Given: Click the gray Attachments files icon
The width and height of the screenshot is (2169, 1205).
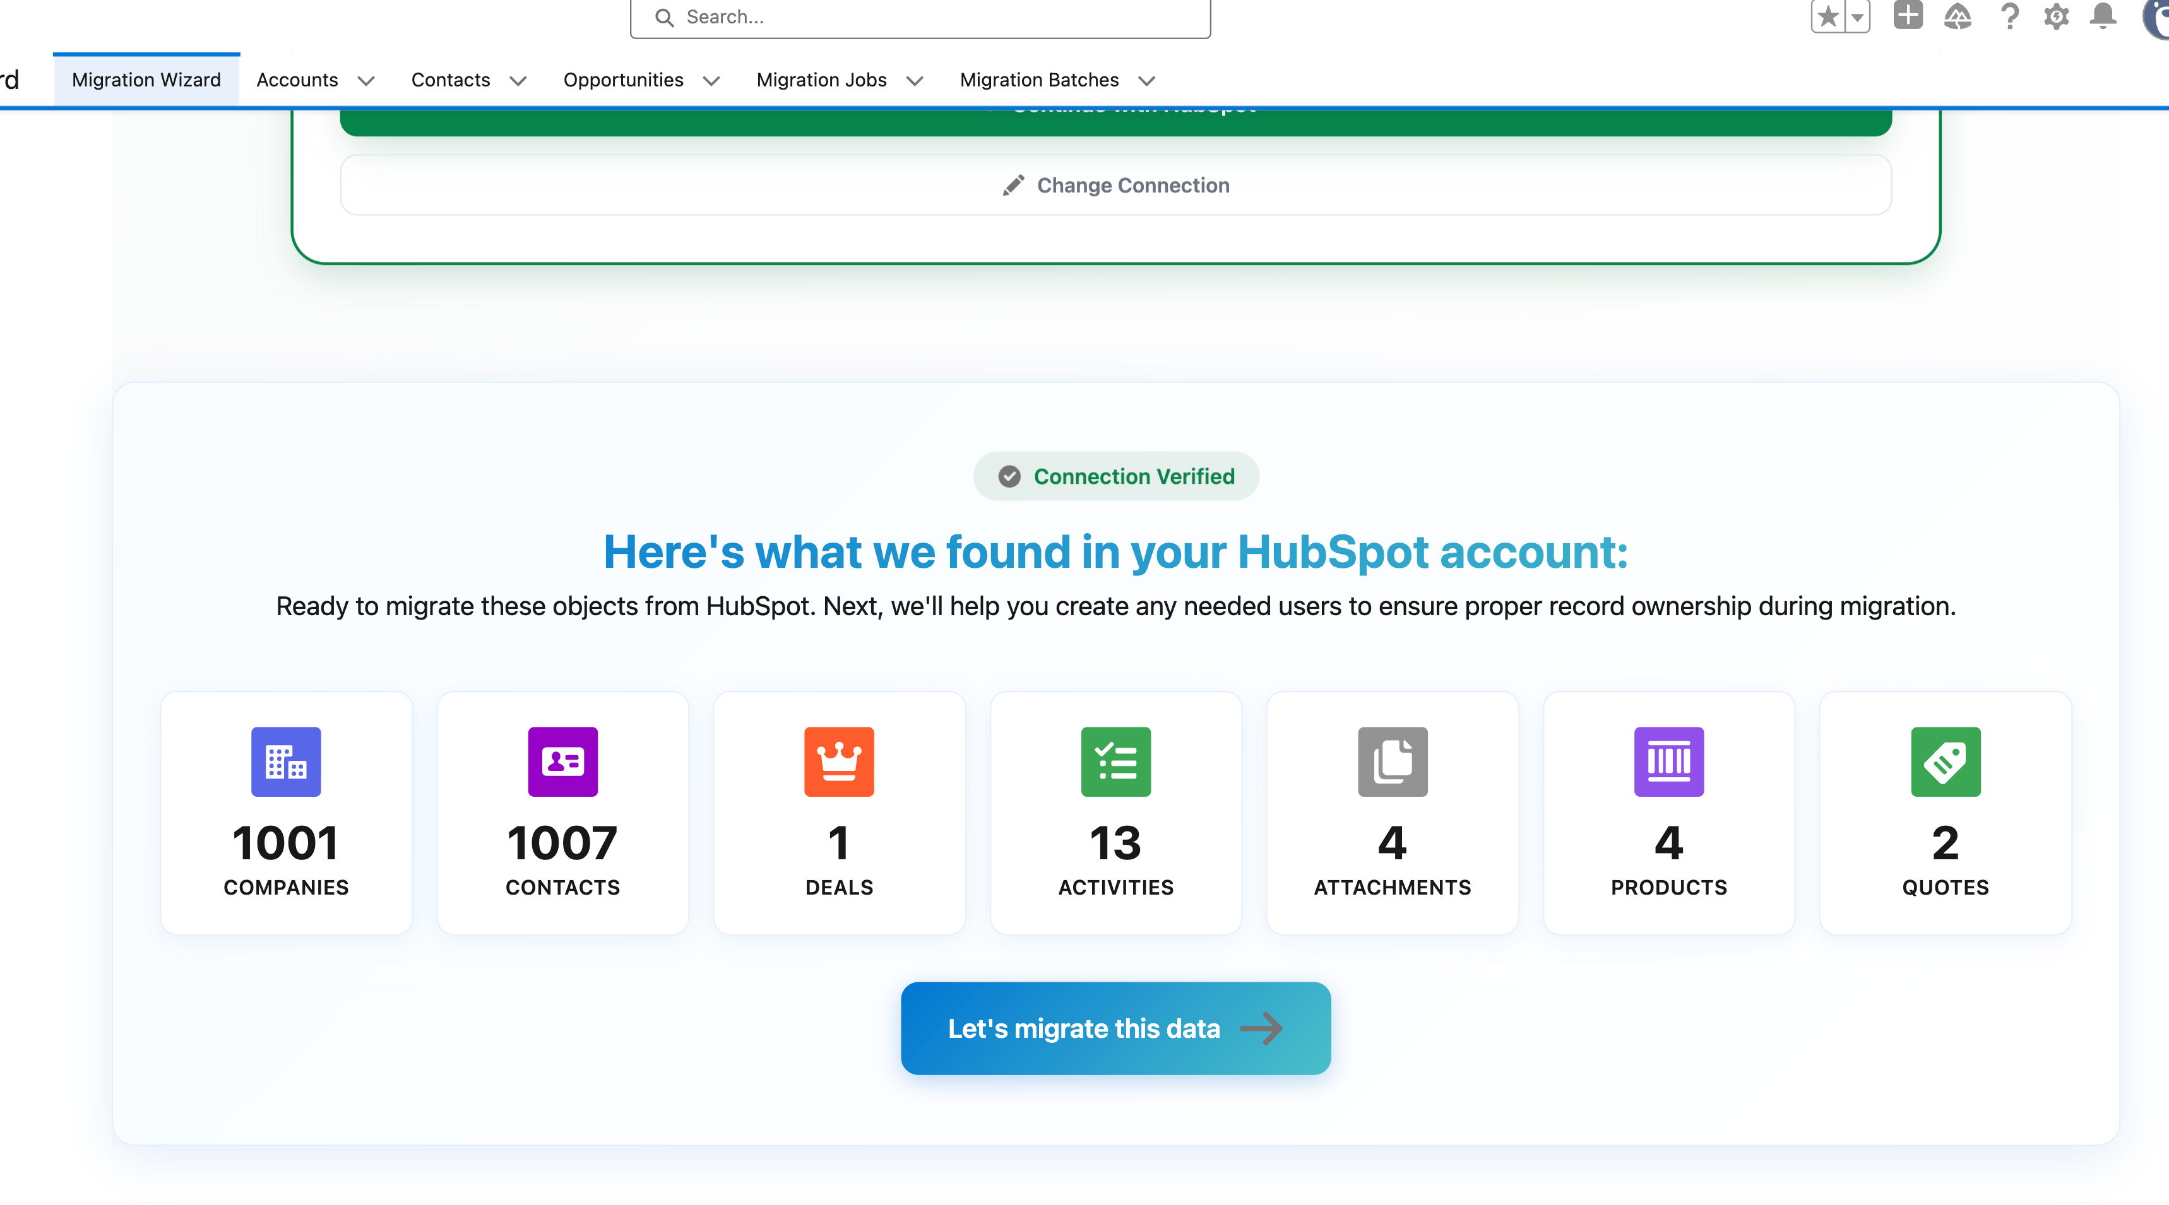Looking at the screenshot, I should coord(1393,762).
